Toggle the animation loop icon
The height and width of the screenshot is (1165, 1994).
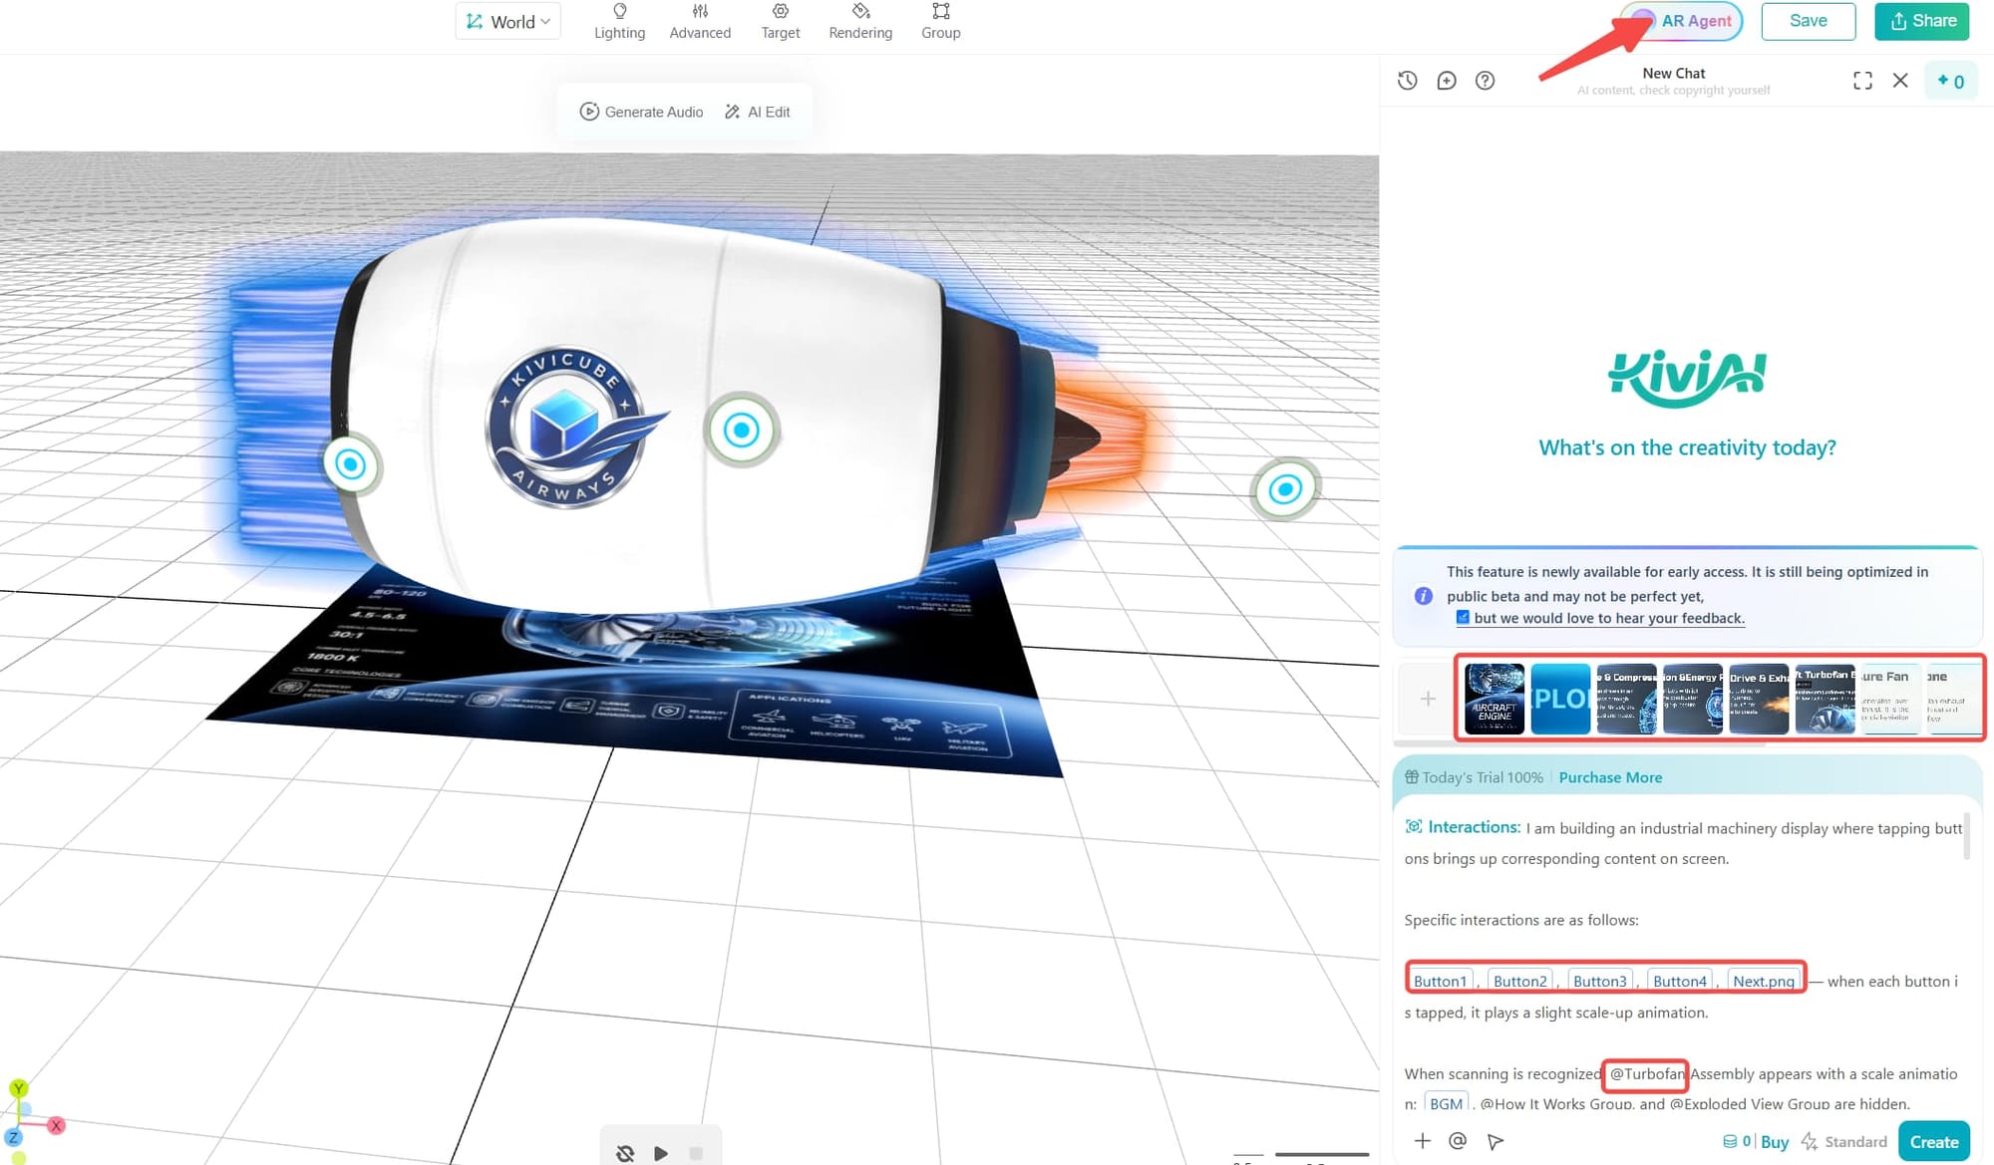[x=625, y=1153]
